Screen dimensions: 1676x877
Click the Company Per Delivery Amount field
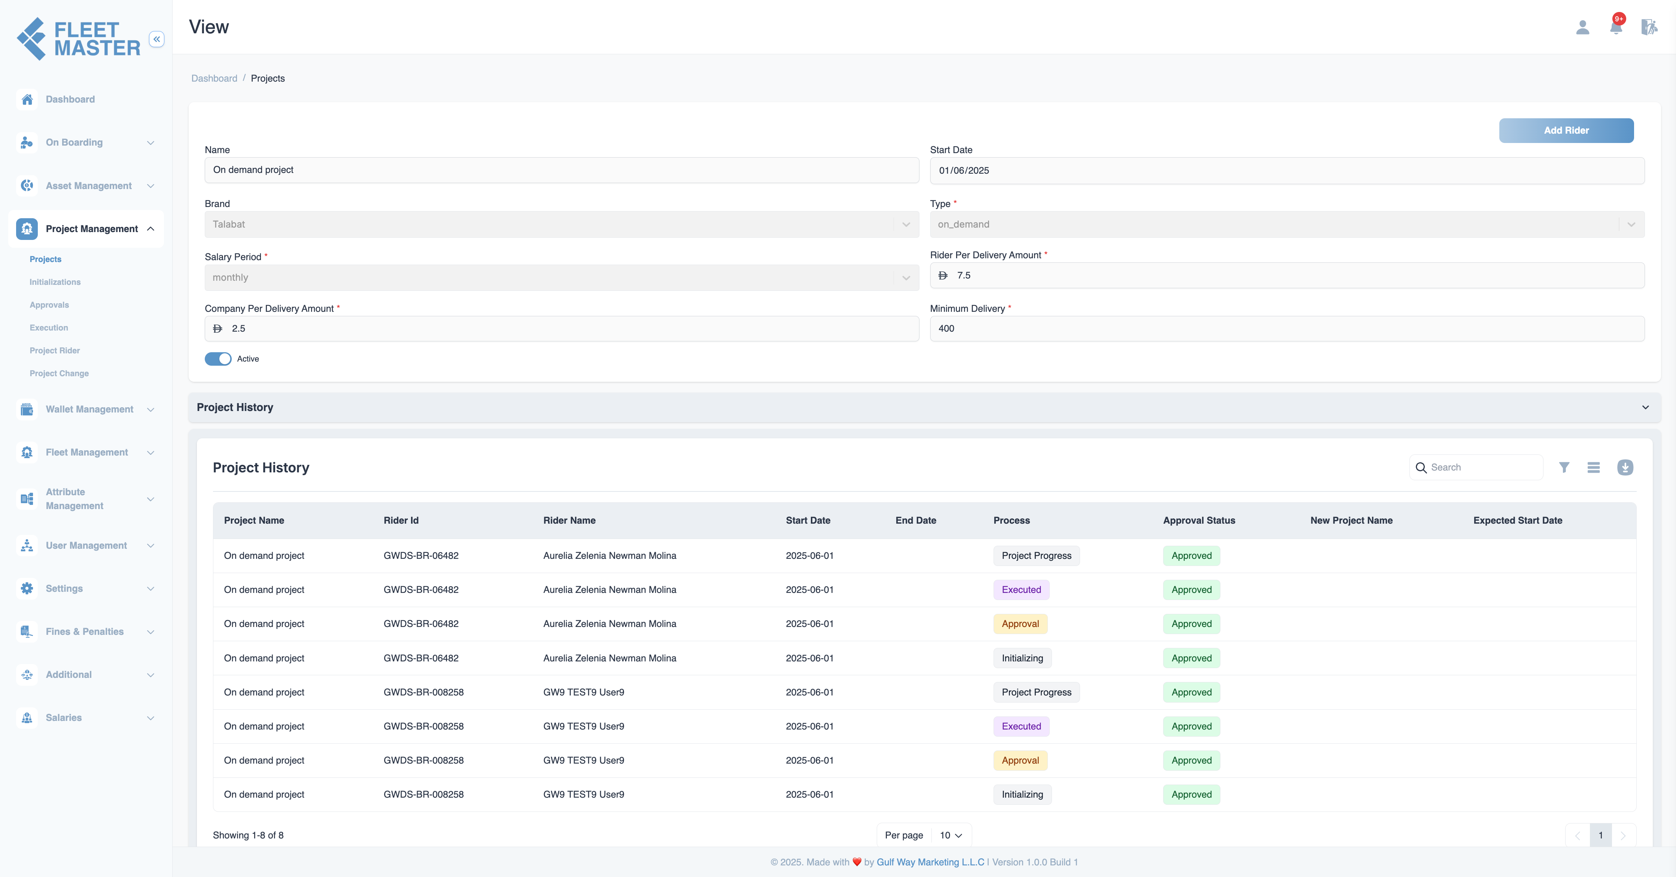pos(562,329)
